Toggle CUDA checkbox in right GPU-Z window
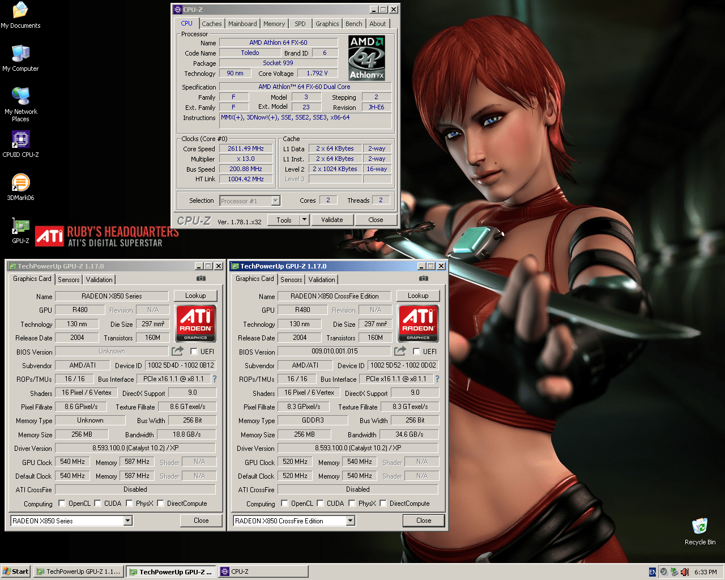 tap(320, 504)
